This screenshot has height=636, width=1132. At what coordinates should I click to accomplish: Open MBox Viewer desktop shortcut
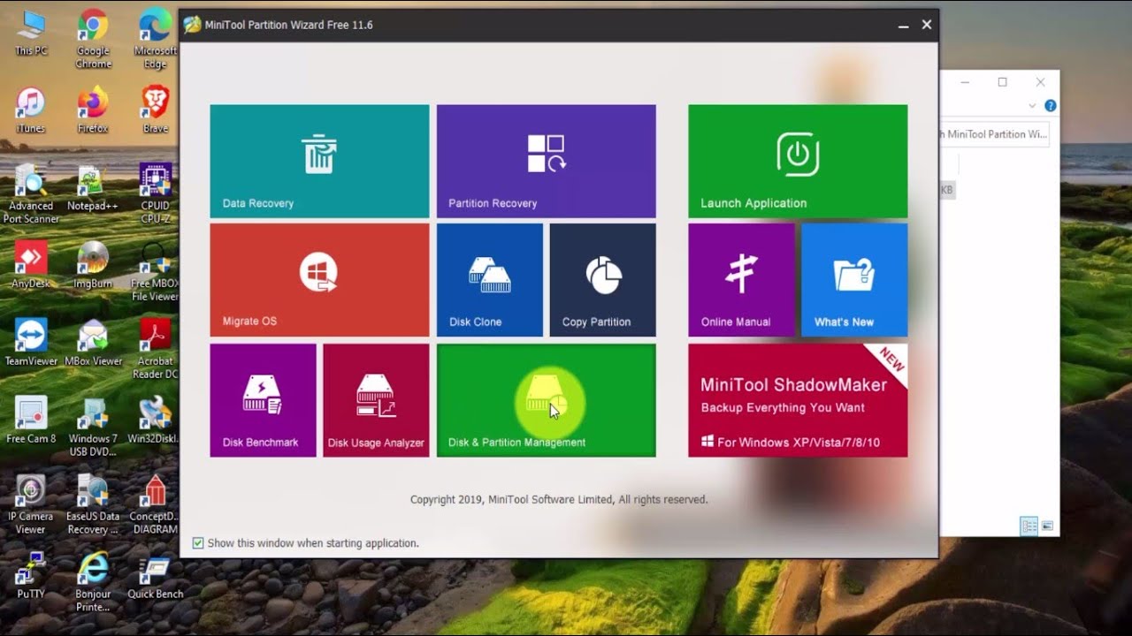(93, 343)
